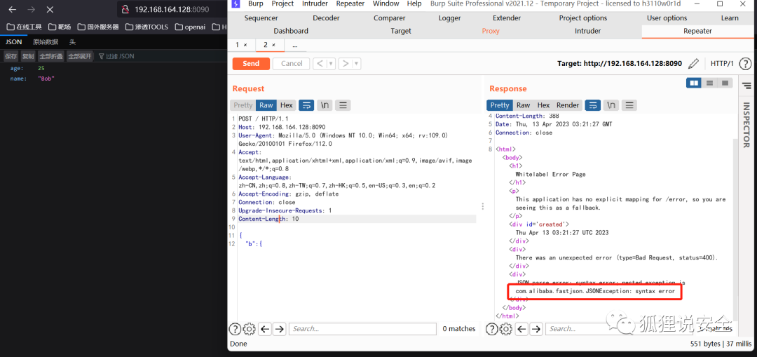Viewport: 757px width, 357px height.
Task: Focus the request search field
Action: coord(363,329)
